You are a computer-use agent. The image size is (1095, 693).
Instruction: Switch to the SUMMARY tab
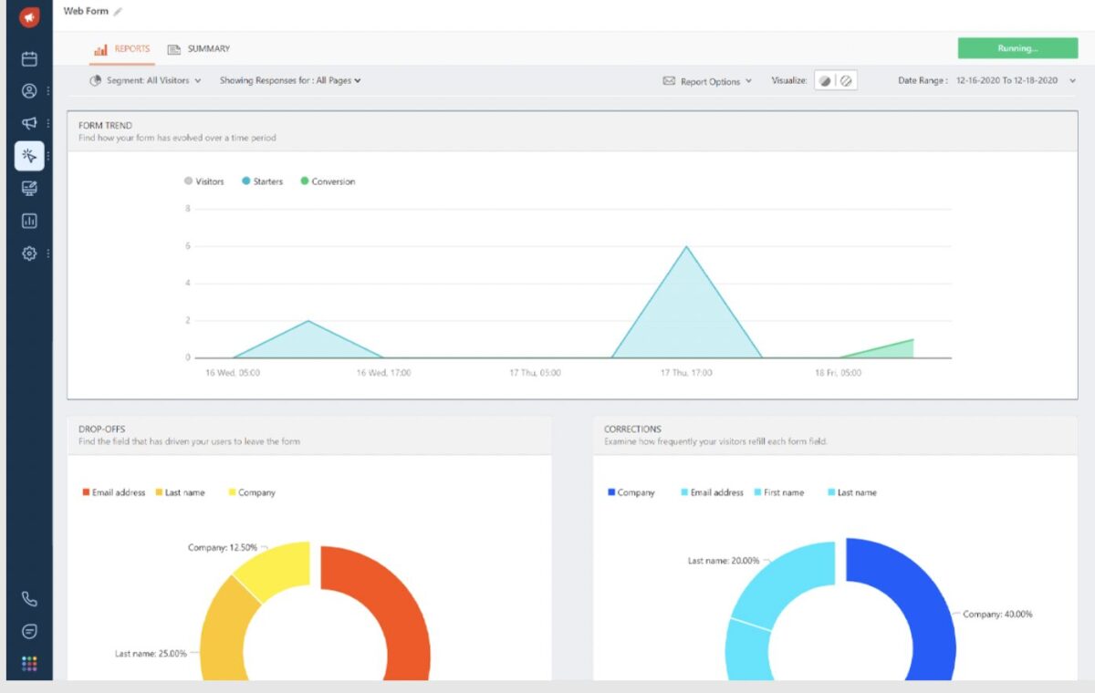tap(210, 48)
